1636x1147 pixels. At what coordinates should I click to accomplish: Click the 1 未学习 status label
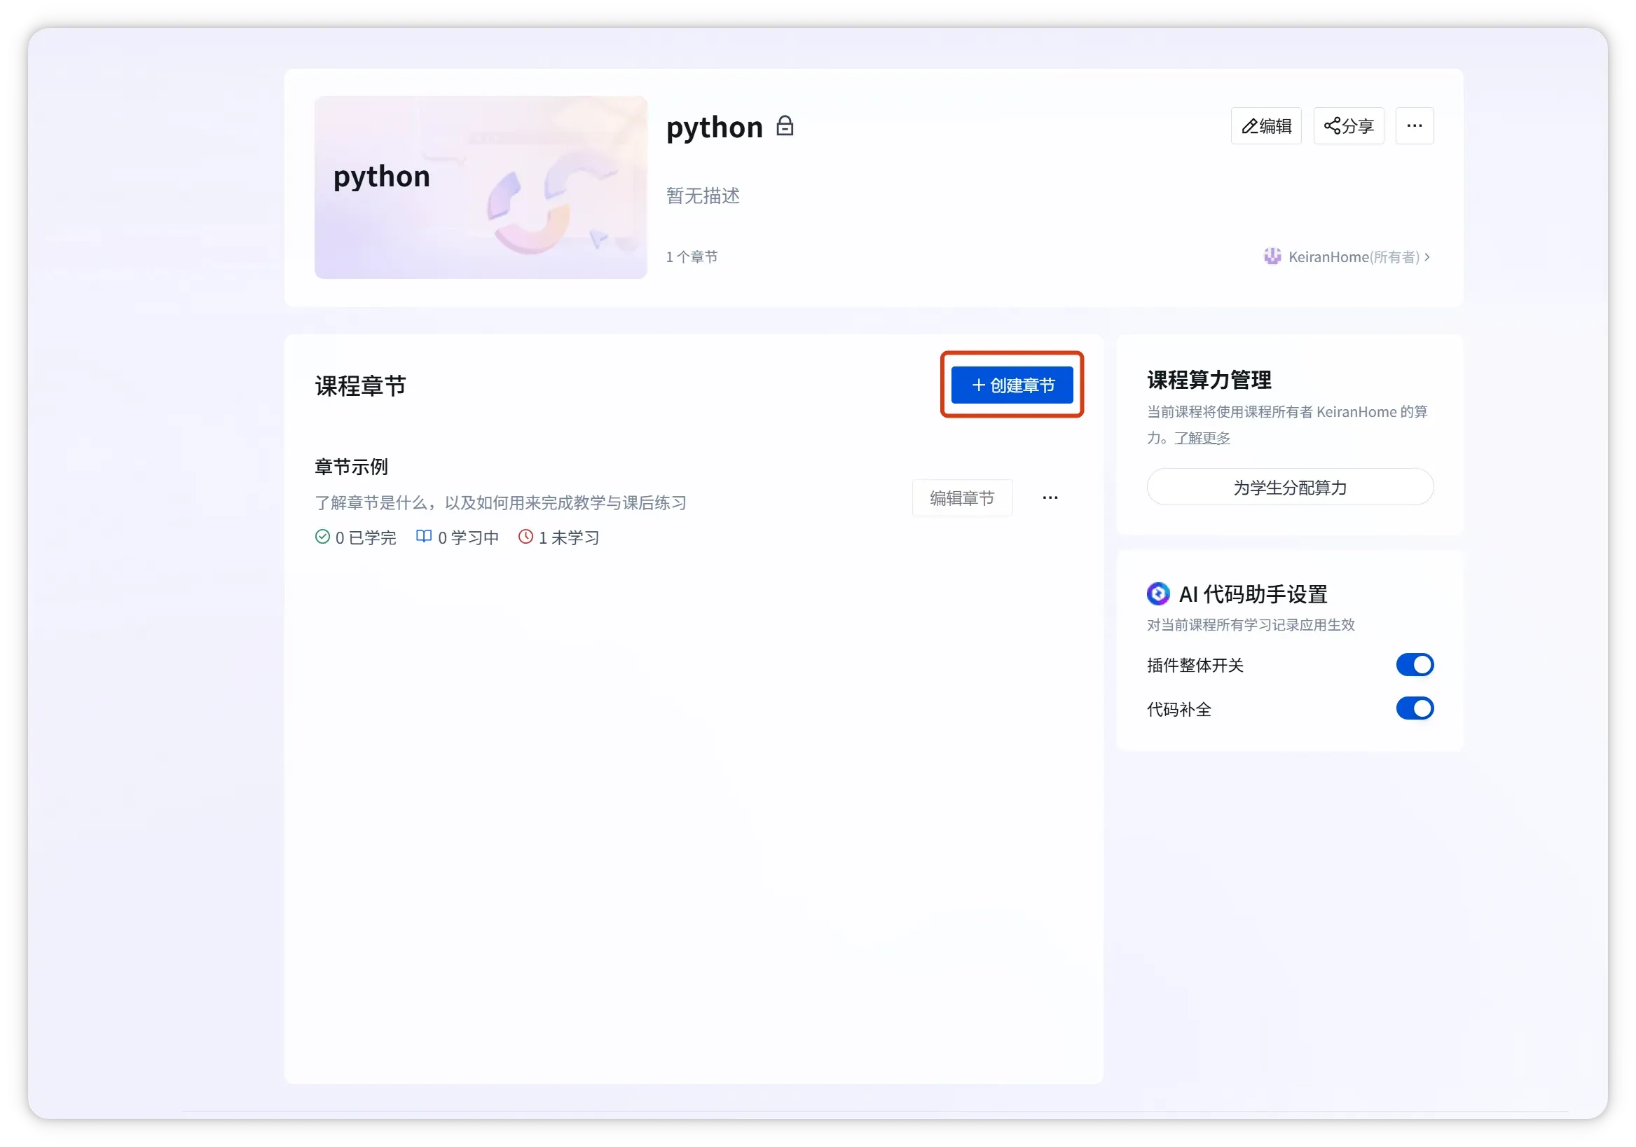(x=569, y=538)
